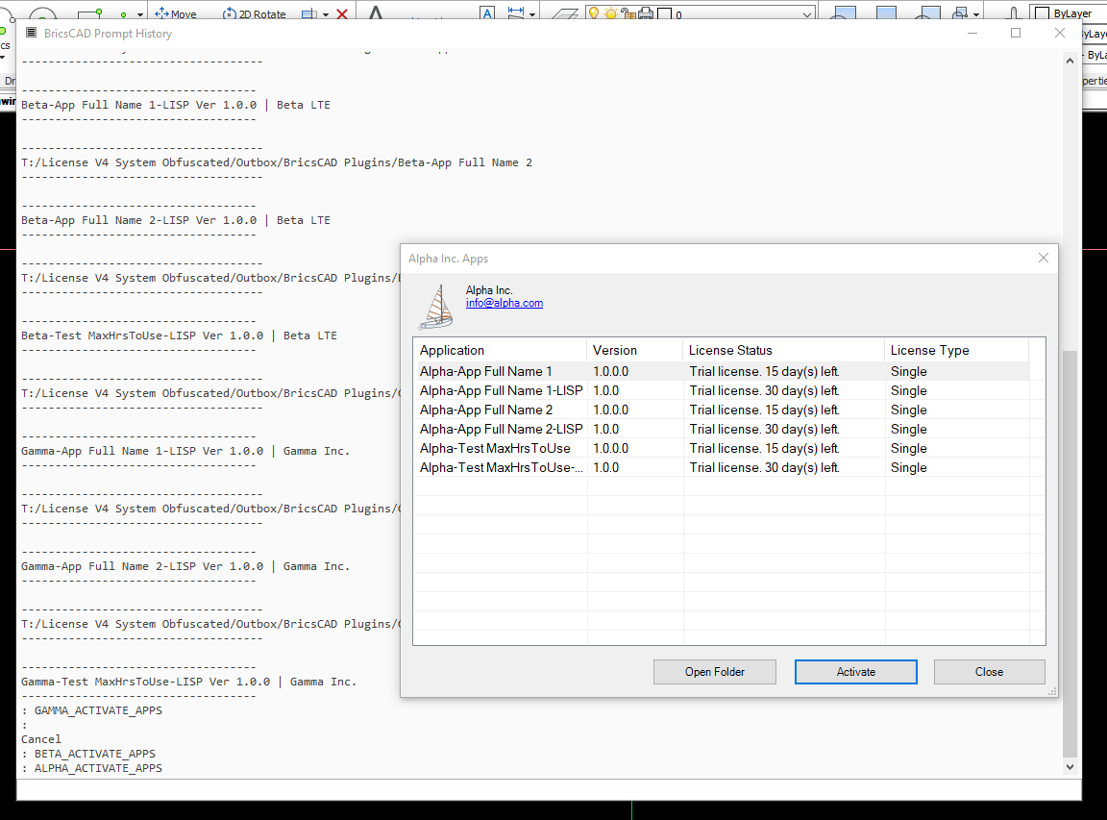Select the truncated Alpha-Test MaxHrsToUse-... row
This screenshot has width=1107, height=820.
click(722, 467)
